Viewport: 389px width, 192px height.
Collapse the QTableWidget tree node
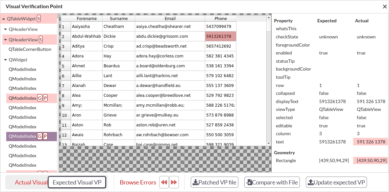[4, 19]
